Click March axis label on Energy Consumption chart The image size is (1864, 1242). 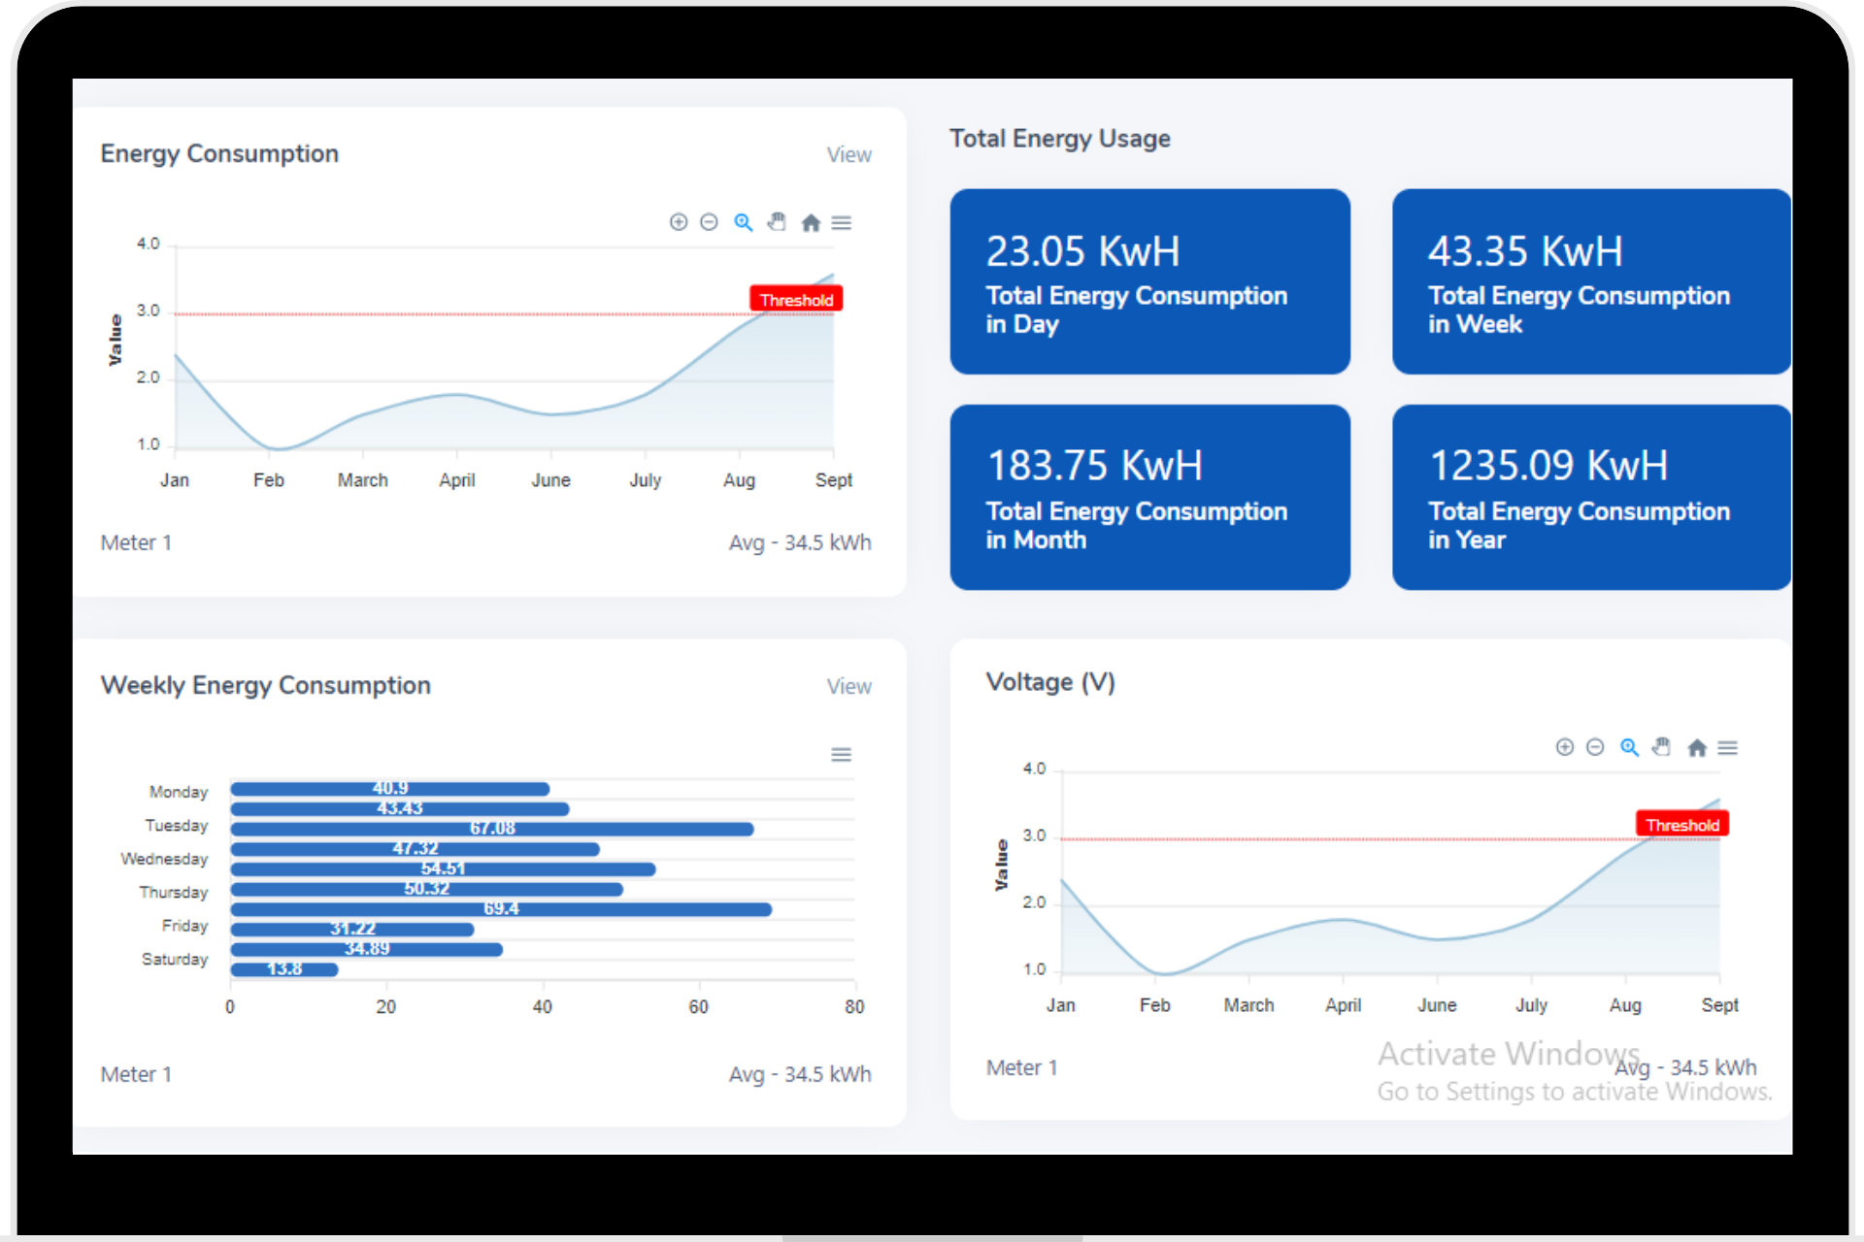[363, 480]
